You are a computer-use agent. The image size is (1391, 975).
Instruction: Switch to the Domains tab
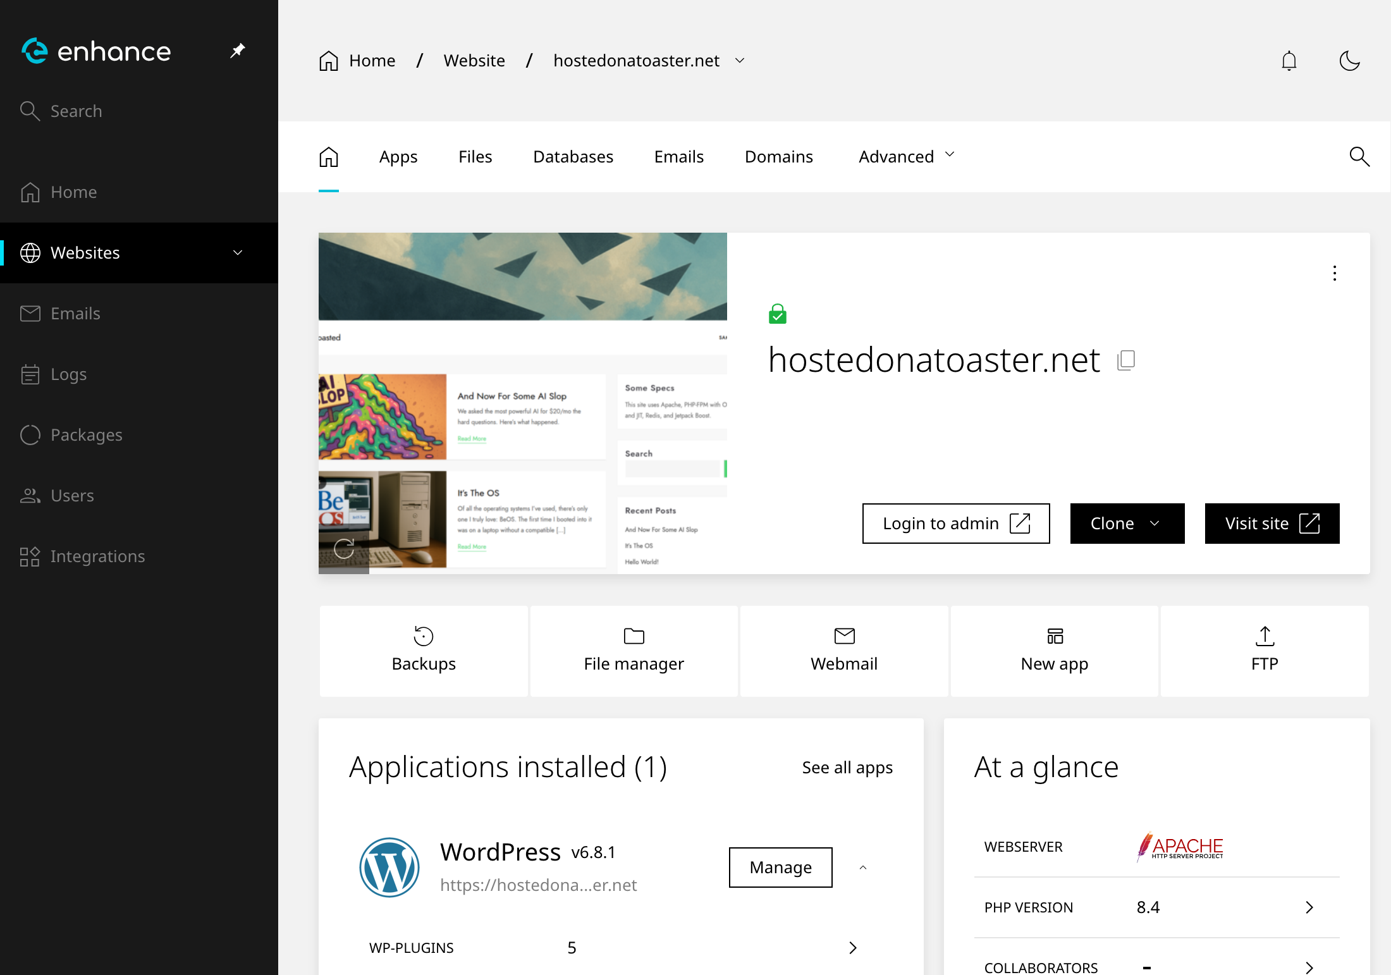click(x=778, y=156)
